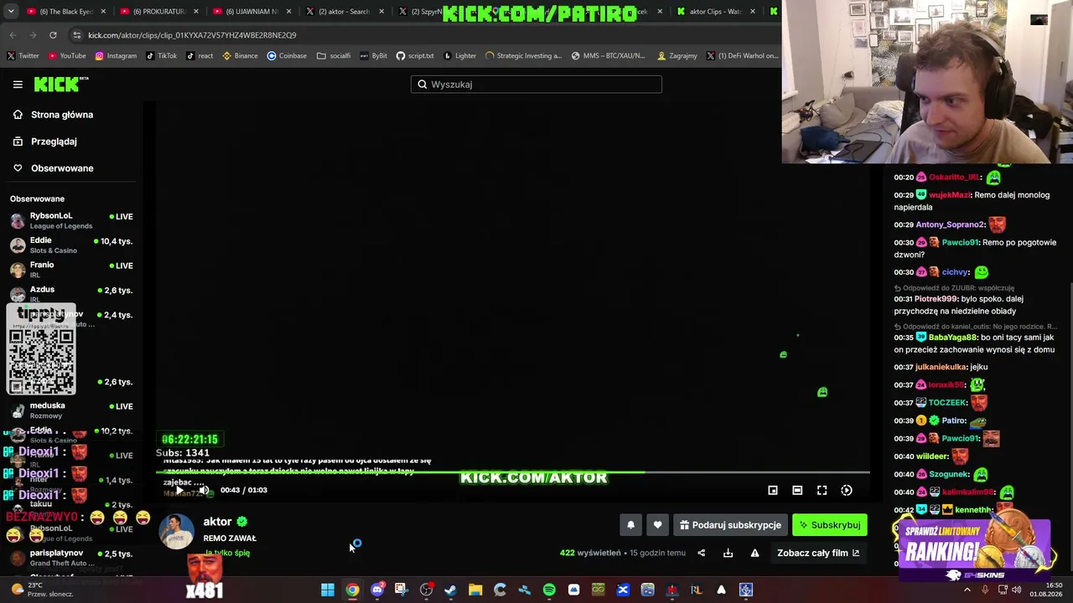This screenshot has width=1073, height=603.
Task: Open the Windows Start menu
Action: [328, 590]
